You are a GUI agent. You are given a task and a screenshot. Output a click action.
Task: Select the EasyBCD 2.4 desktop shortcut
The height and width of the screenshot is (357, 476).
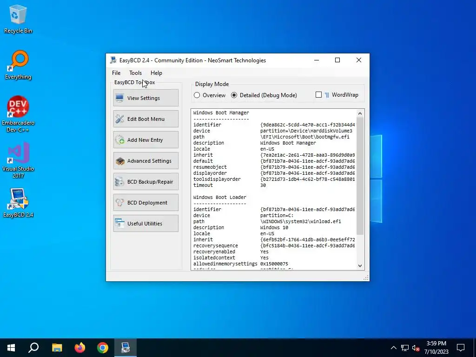pyautogui.click(x=18, y=203)
